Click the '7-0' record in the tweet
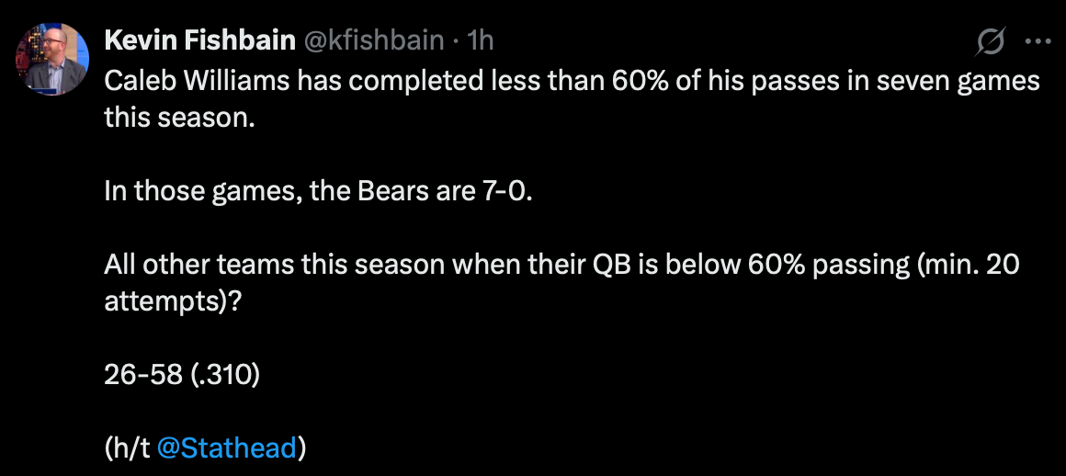The image size is (1066, 476). point(507,192)
